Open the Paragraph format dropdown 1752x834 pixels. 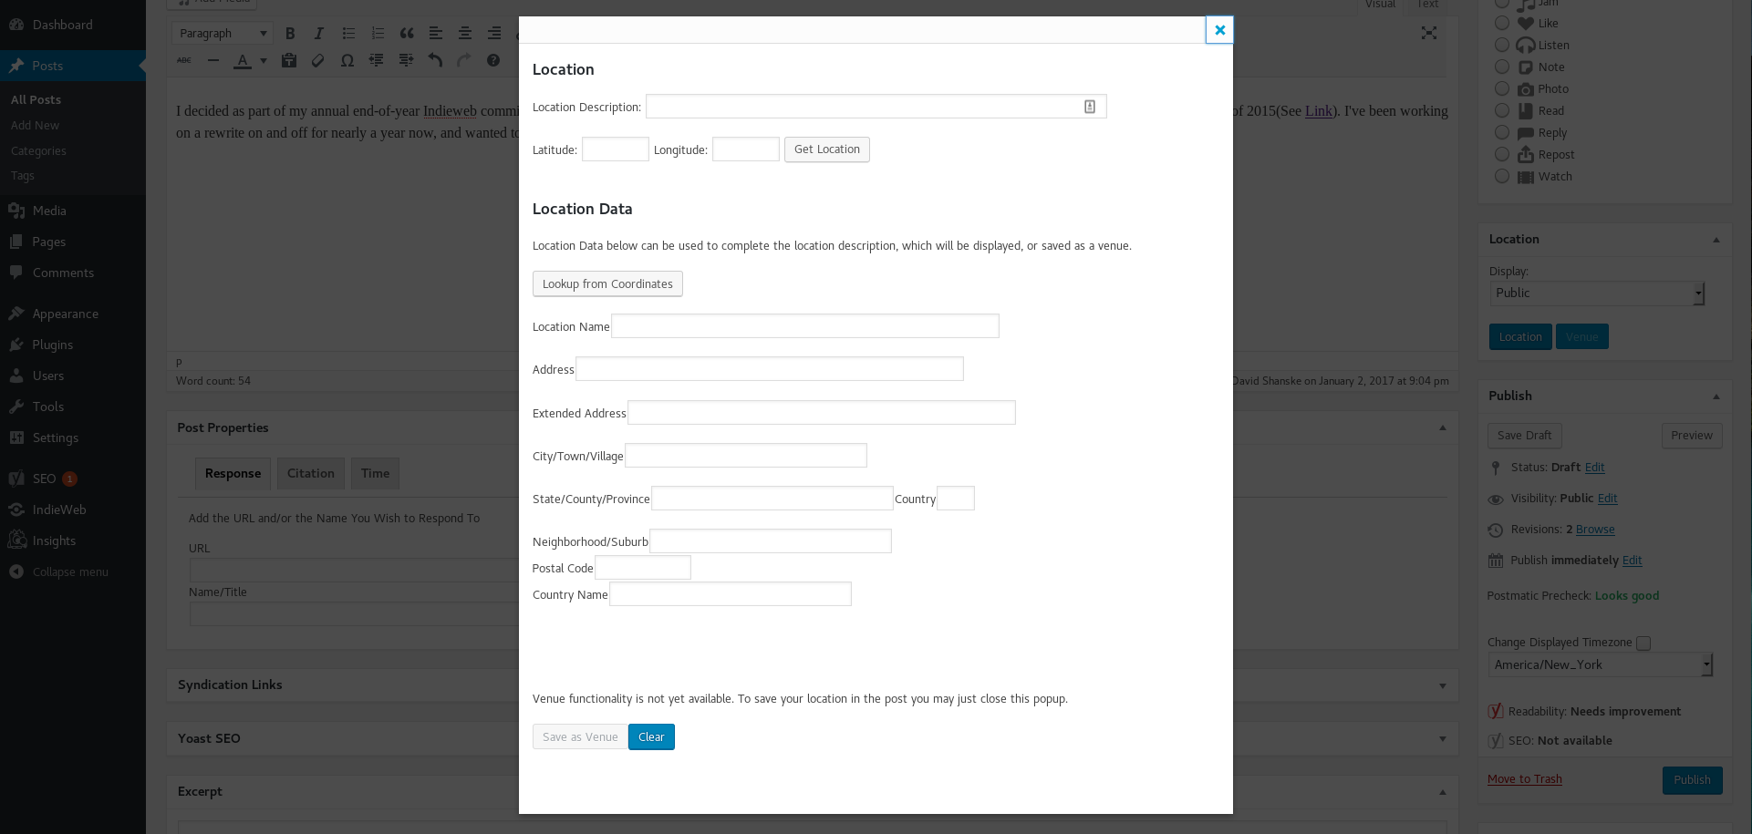click(x=223, y=34)
